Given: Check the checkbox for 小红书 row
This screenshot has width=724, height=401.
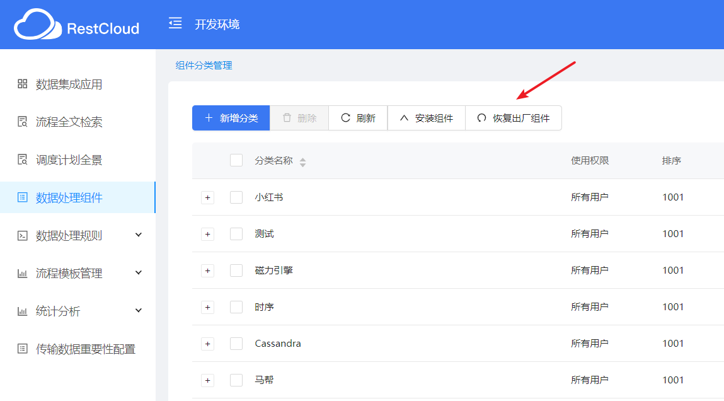Looking at the screenshot, I should [236, 197].
